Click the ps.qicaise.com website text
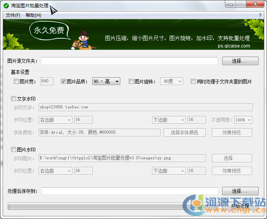The width and height of the screenshot is (267, 219). pos(234,46)
